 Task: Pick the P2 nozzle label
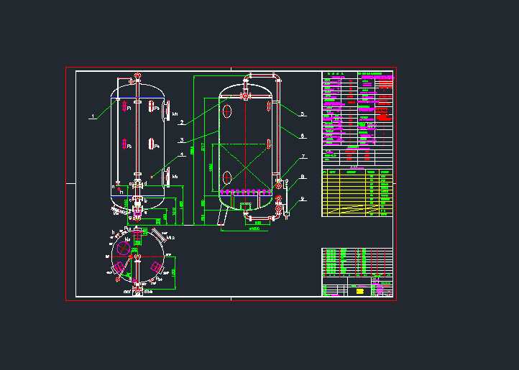[129, 147]
